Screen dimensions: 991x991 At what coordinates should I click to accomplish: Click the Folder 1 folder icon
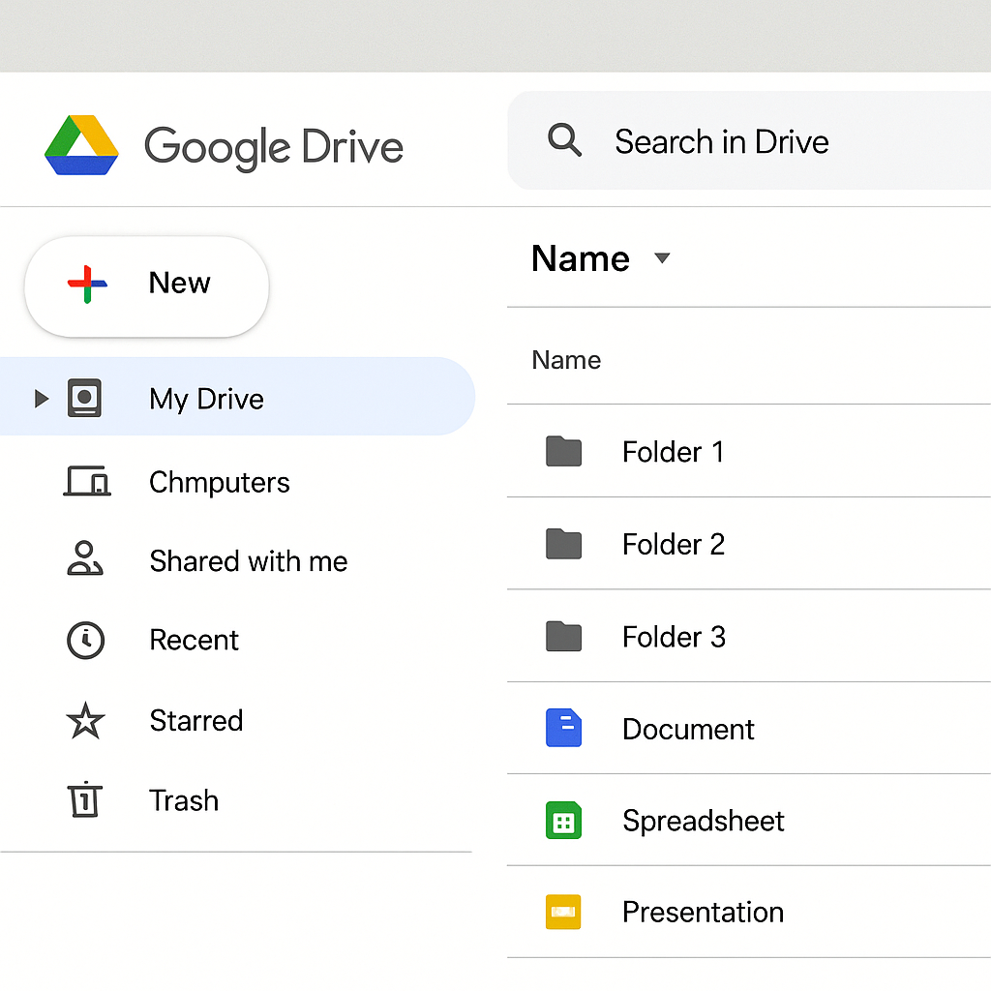click(x=564, y=451)
